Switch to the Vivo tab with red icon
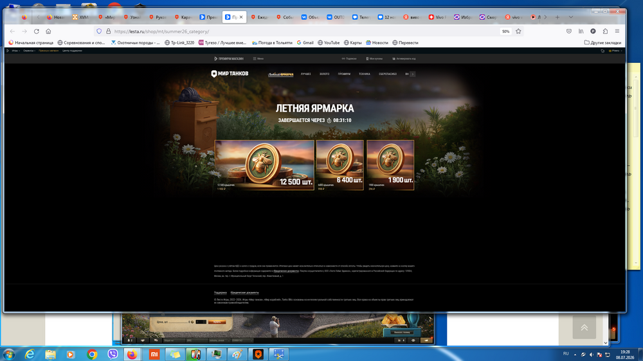This screenshot has height=361, width=643. (437, 17)
